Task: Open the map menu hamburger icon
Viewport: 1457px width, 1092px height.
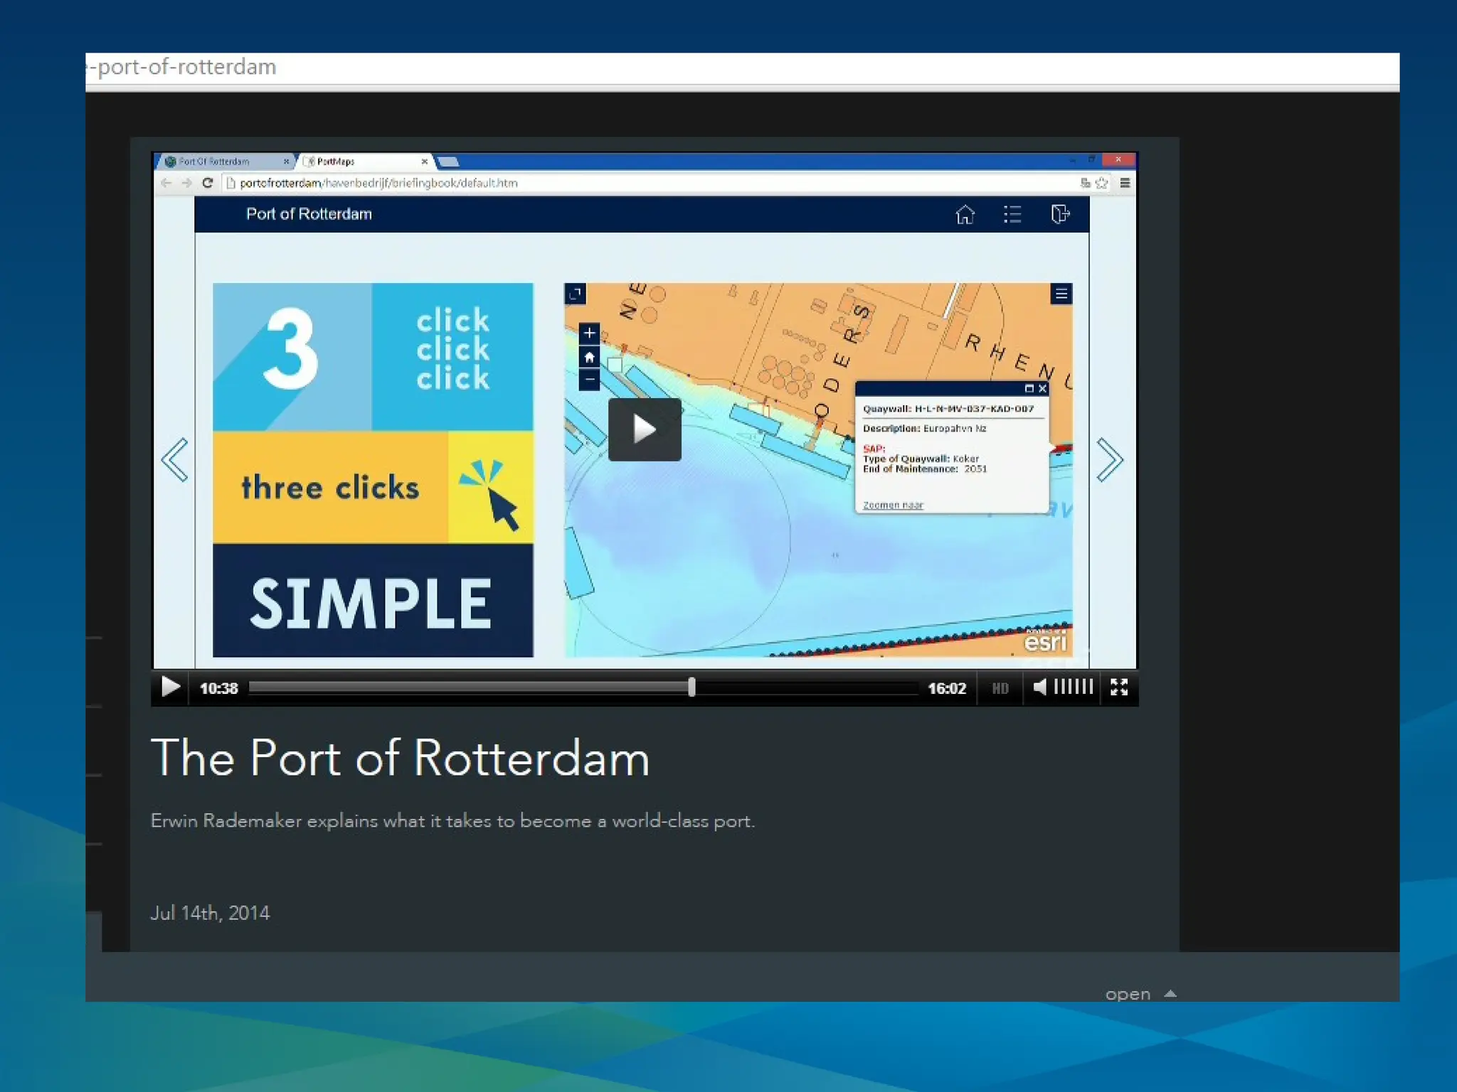Action: (1061, 294)
